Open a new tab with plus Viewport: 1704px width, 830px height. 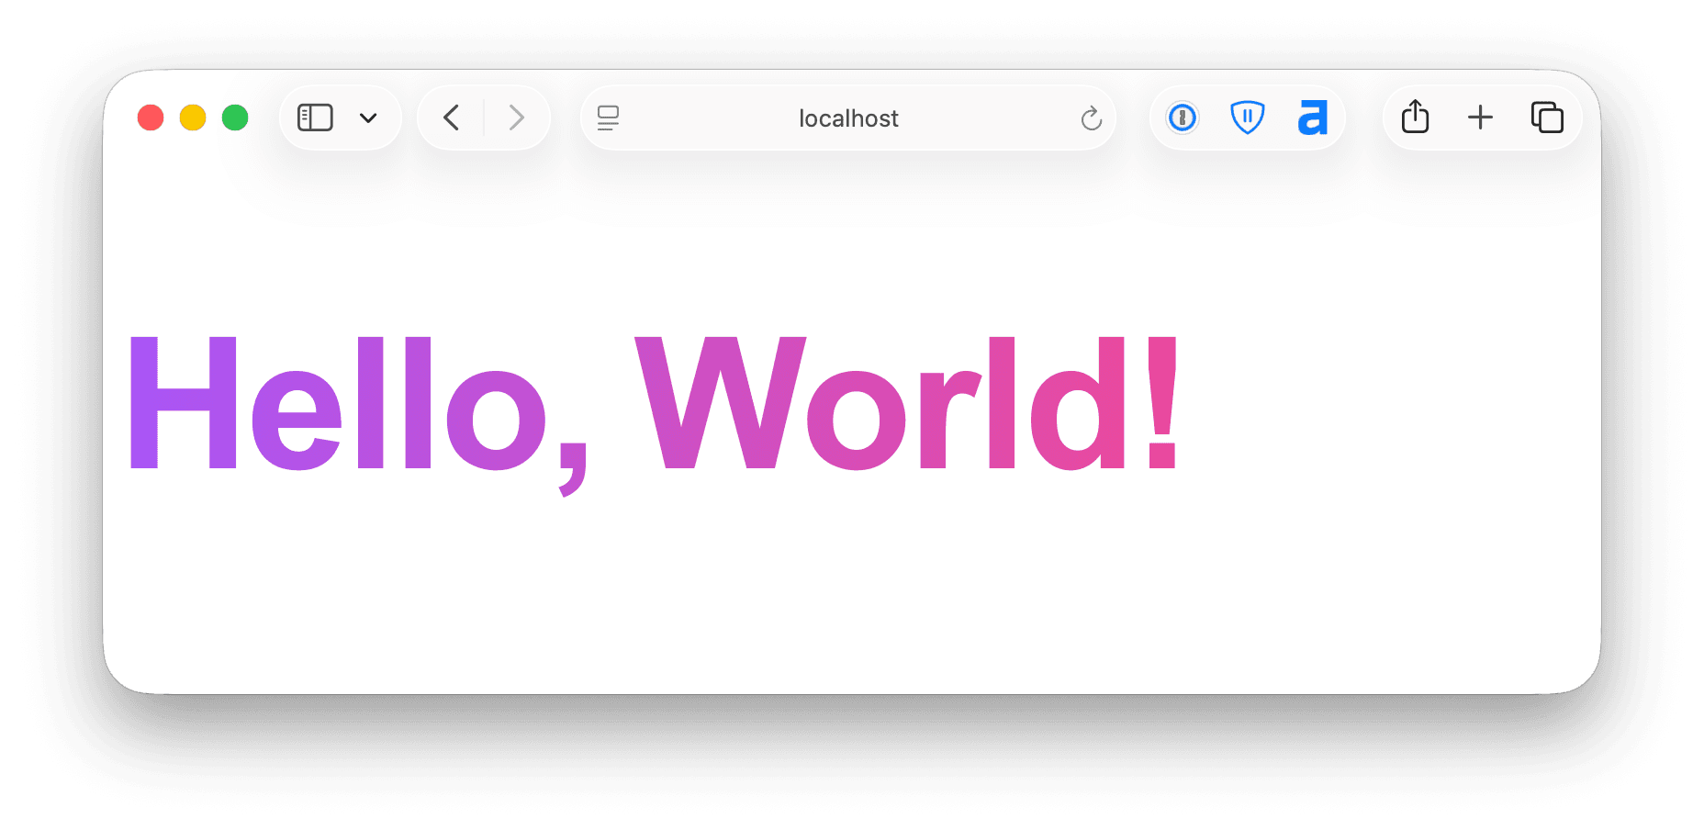tap(1480, 118)
